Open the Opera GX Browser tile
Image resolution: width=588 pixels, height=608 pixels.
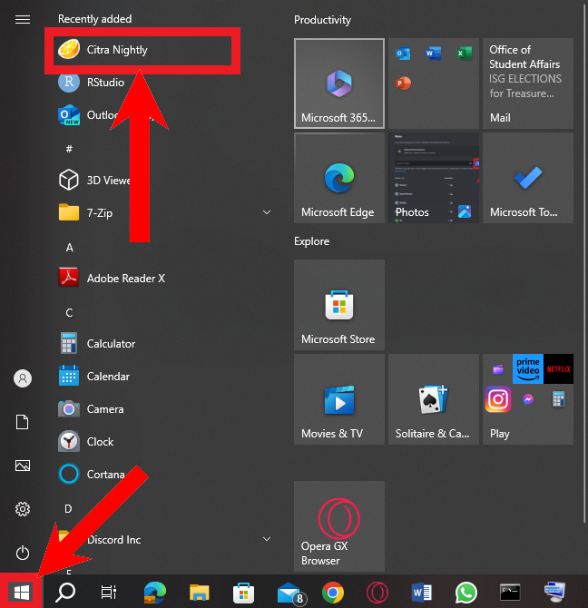click(339, 526)
